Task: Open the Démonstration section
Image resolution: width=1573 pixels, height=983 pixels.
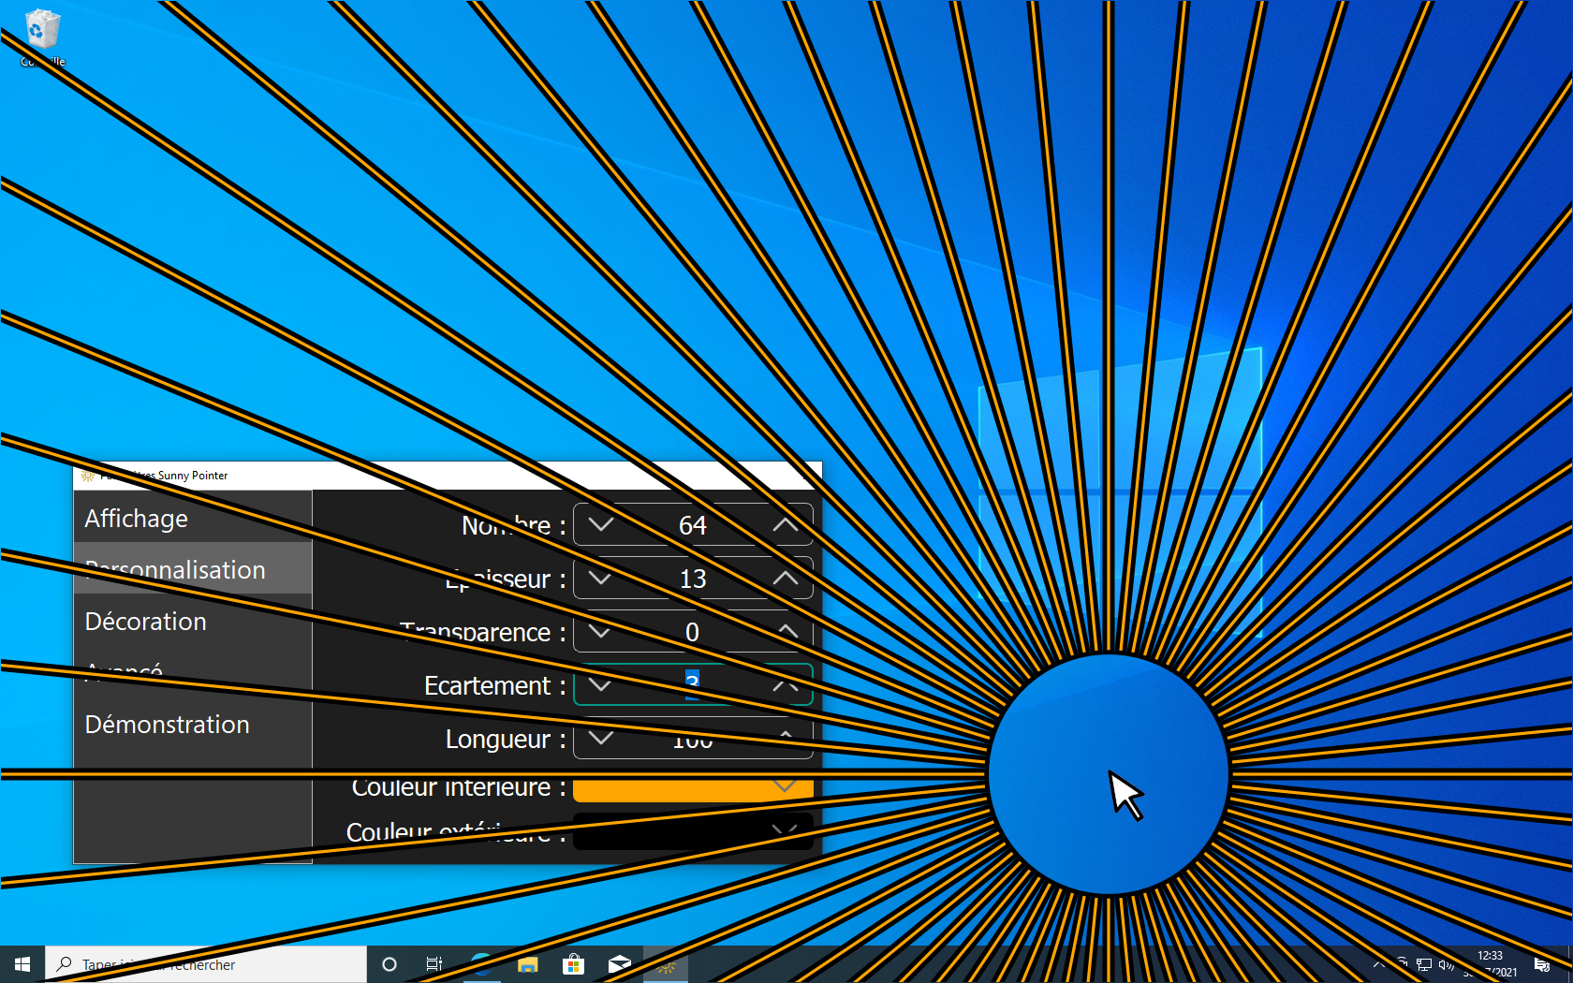Action: [168, 725]
